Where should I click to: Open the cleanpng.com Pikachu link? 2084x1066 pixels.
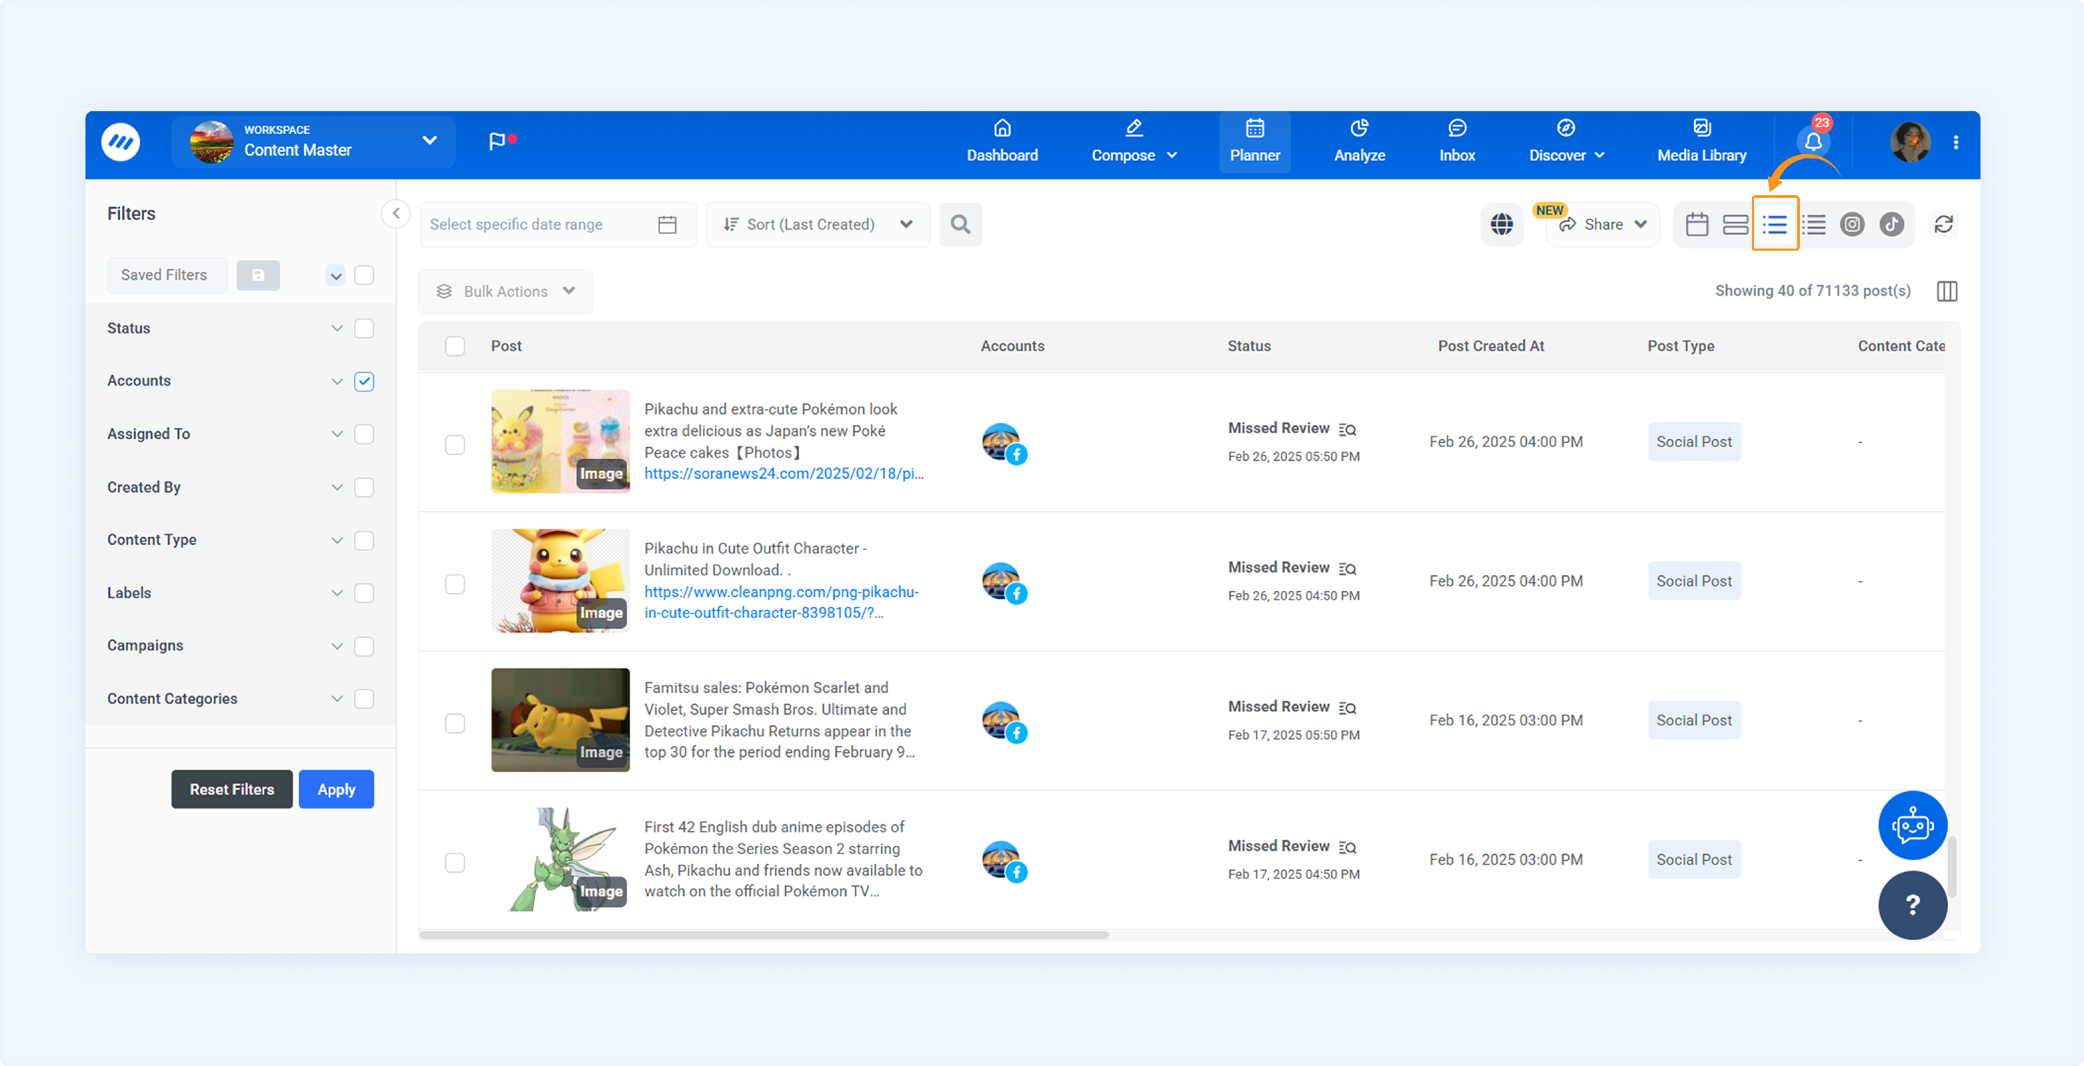[x=781, y=603]
